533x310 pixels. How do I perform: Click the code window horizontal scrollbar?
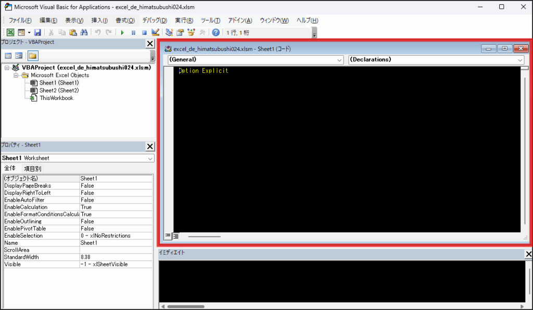click(x=204, y=236)
